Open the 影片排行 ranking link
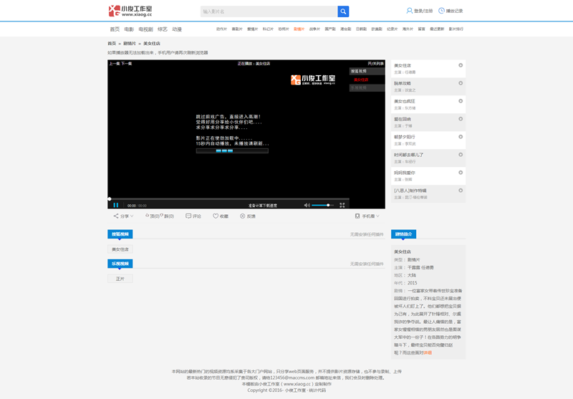This screenshot has width=573, height=399. point(456,29)
